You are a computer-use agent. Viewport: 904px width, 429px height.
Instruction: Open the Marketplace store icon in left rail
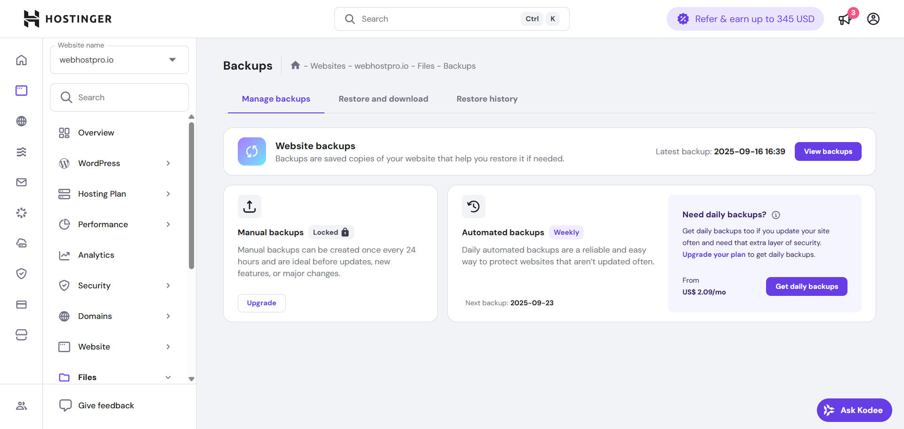pos(21,335)
